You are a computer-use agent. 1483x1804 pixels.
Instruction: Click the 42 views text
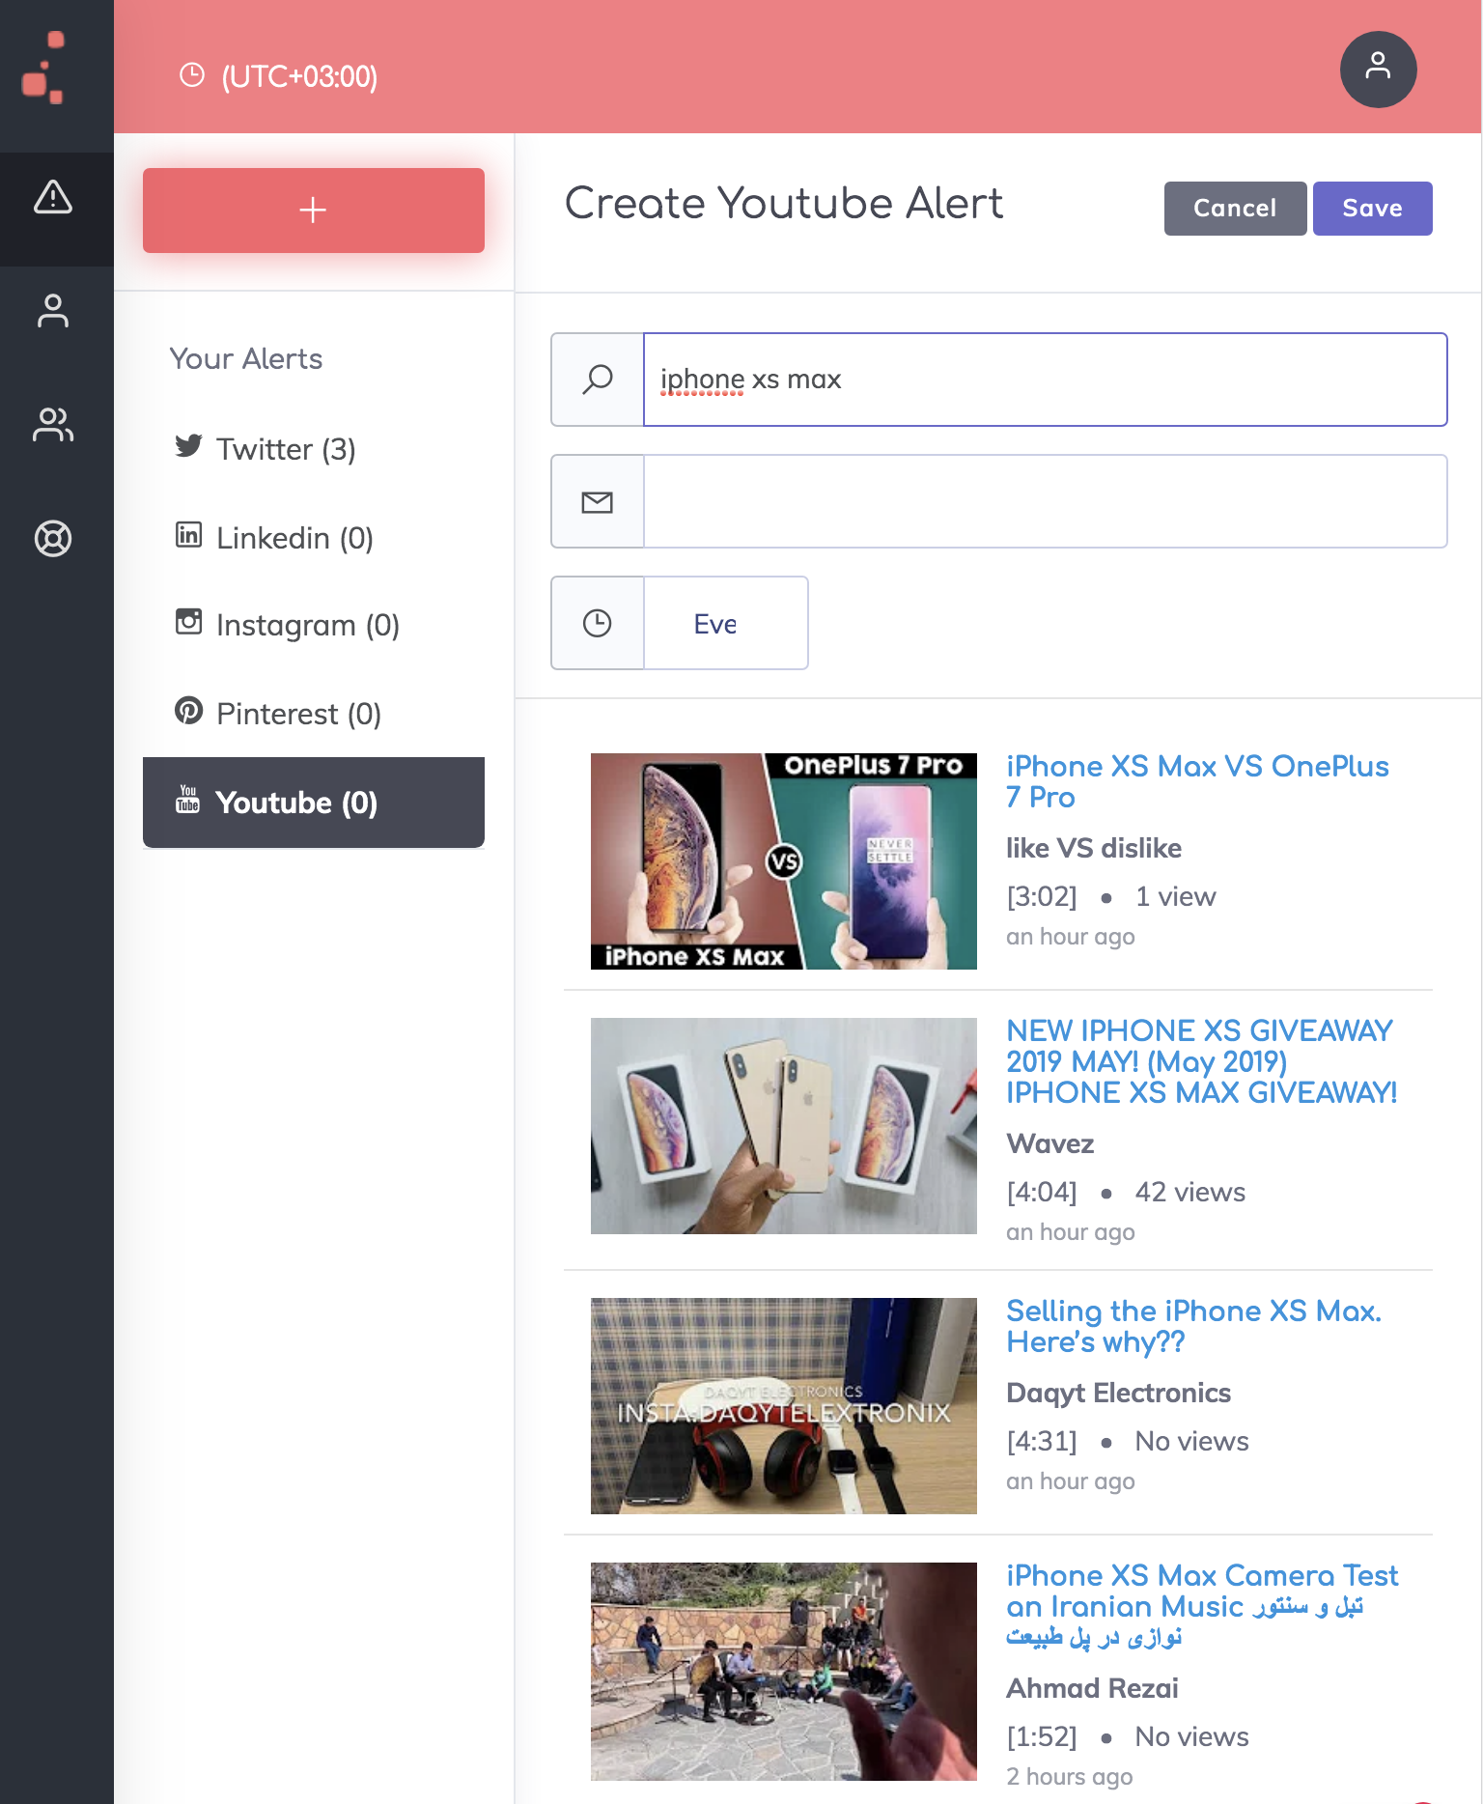1190,1192
